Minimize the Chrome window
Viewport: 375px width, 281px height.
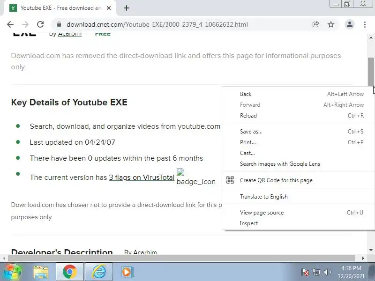[x=336, y=4]
